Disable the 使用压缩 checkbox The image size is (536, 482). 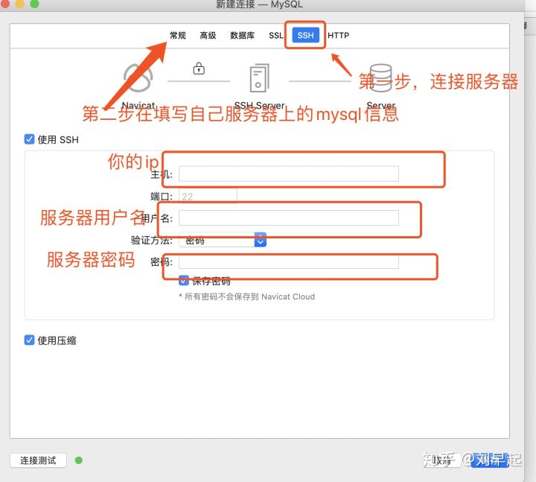point(29,340)
